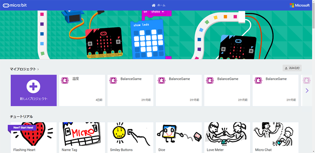Image resolution: width=315 pixels, height=153 pixels.
Task: Open the Smiley Buttons tutorial
Action: (x=131, y=138)
